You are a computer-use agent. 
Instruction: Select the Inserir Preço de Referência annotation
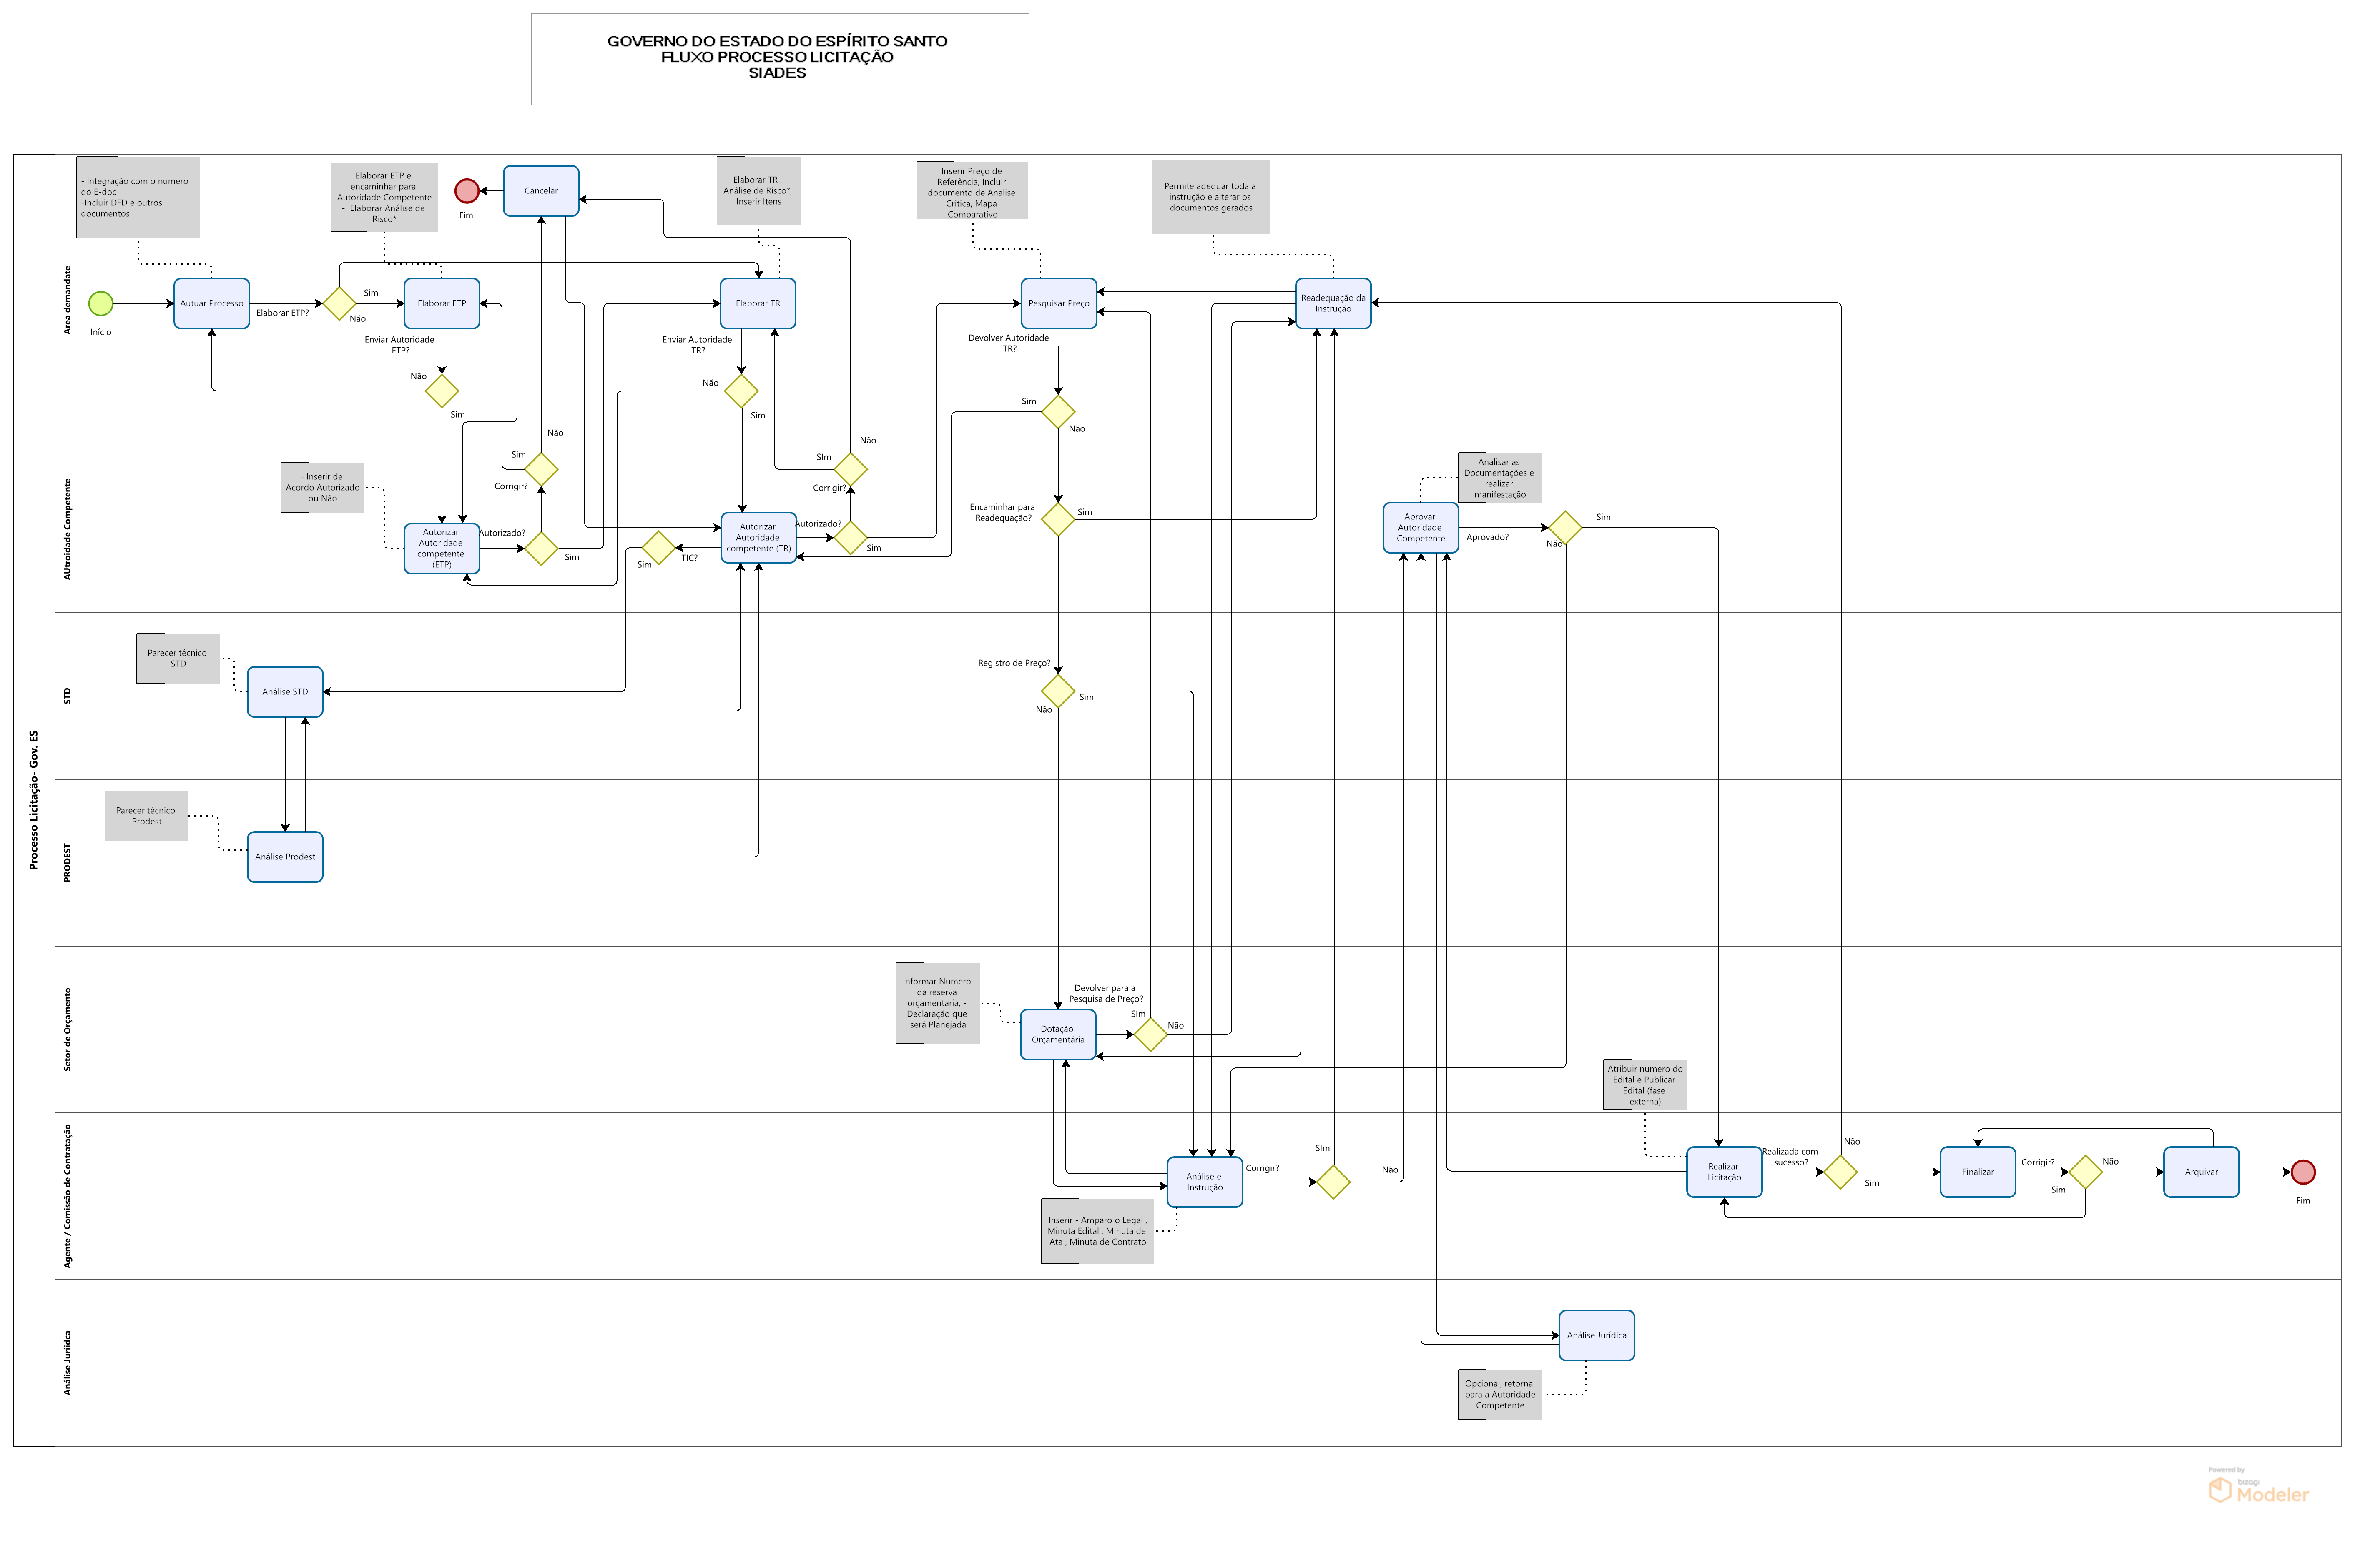(972, 191)
